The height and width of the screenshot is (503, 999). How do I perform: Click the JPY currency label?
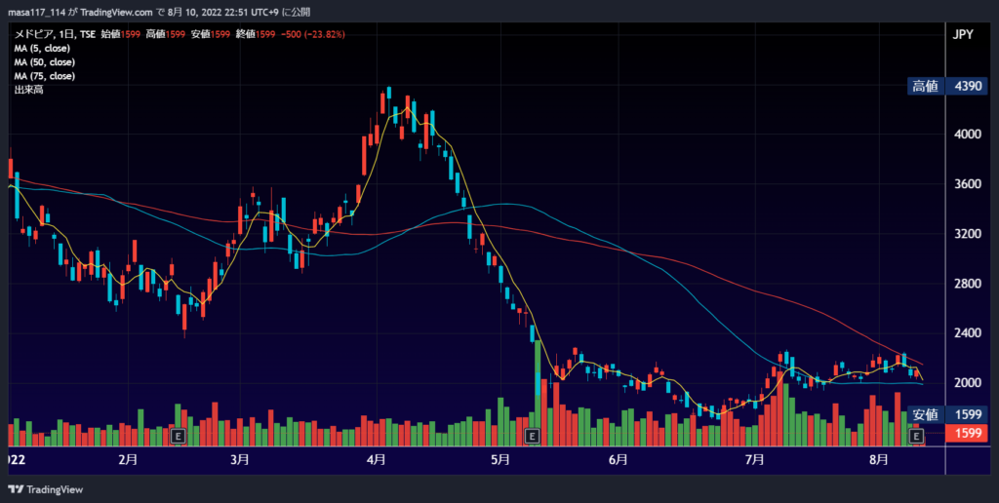(963, 34)
